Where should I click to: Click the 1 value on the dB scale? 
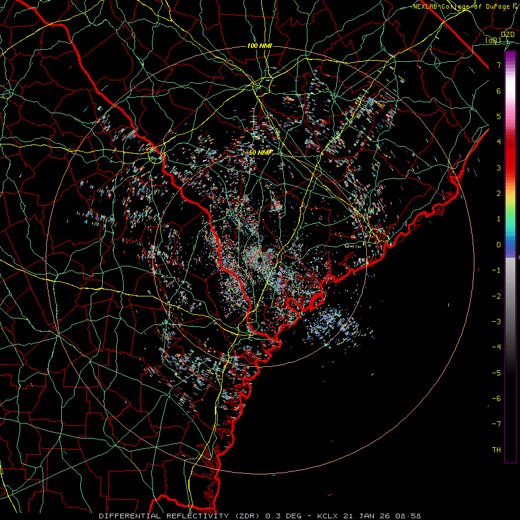[x=499, y=219]
